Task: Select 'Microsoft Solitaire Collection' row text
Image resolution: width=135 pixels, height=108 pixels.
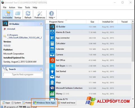Action: coord(69,88)
